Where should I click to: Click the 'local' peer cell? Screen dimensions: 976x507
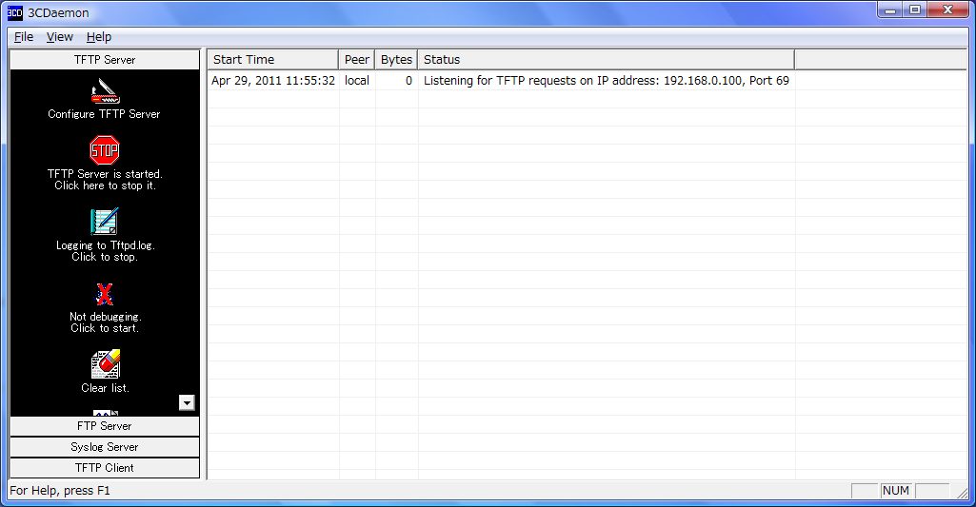tap(357, 80)
